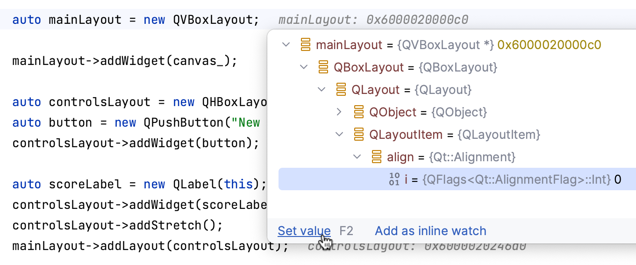Click the align struct icon
The height and width of the screenshot is (265, 636).
(377, 157)
